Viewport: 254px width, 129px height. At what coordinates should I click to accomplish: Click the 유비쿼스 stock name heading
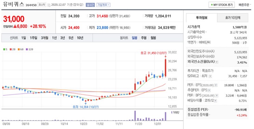(x=13, y=4)
